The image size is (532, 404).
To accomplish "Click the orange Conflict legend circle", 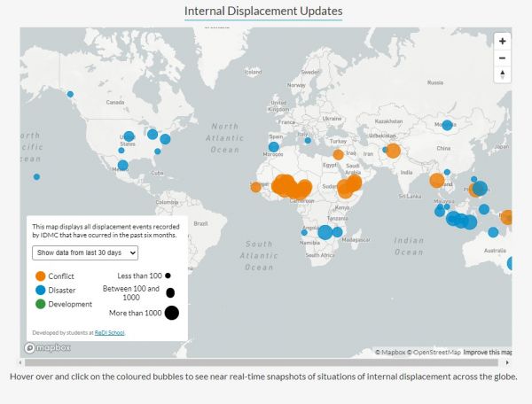I will tap(40, 276).
